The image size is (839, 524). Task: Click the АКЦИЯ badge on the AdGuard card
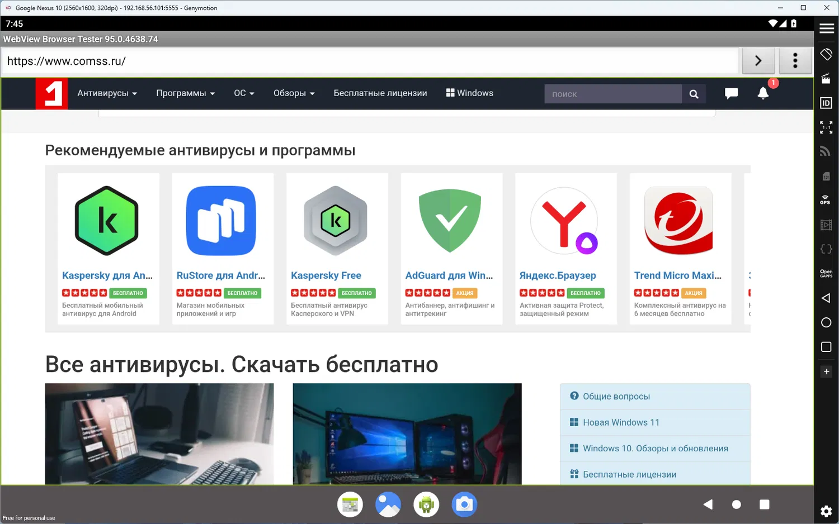[x=464, y=293]
